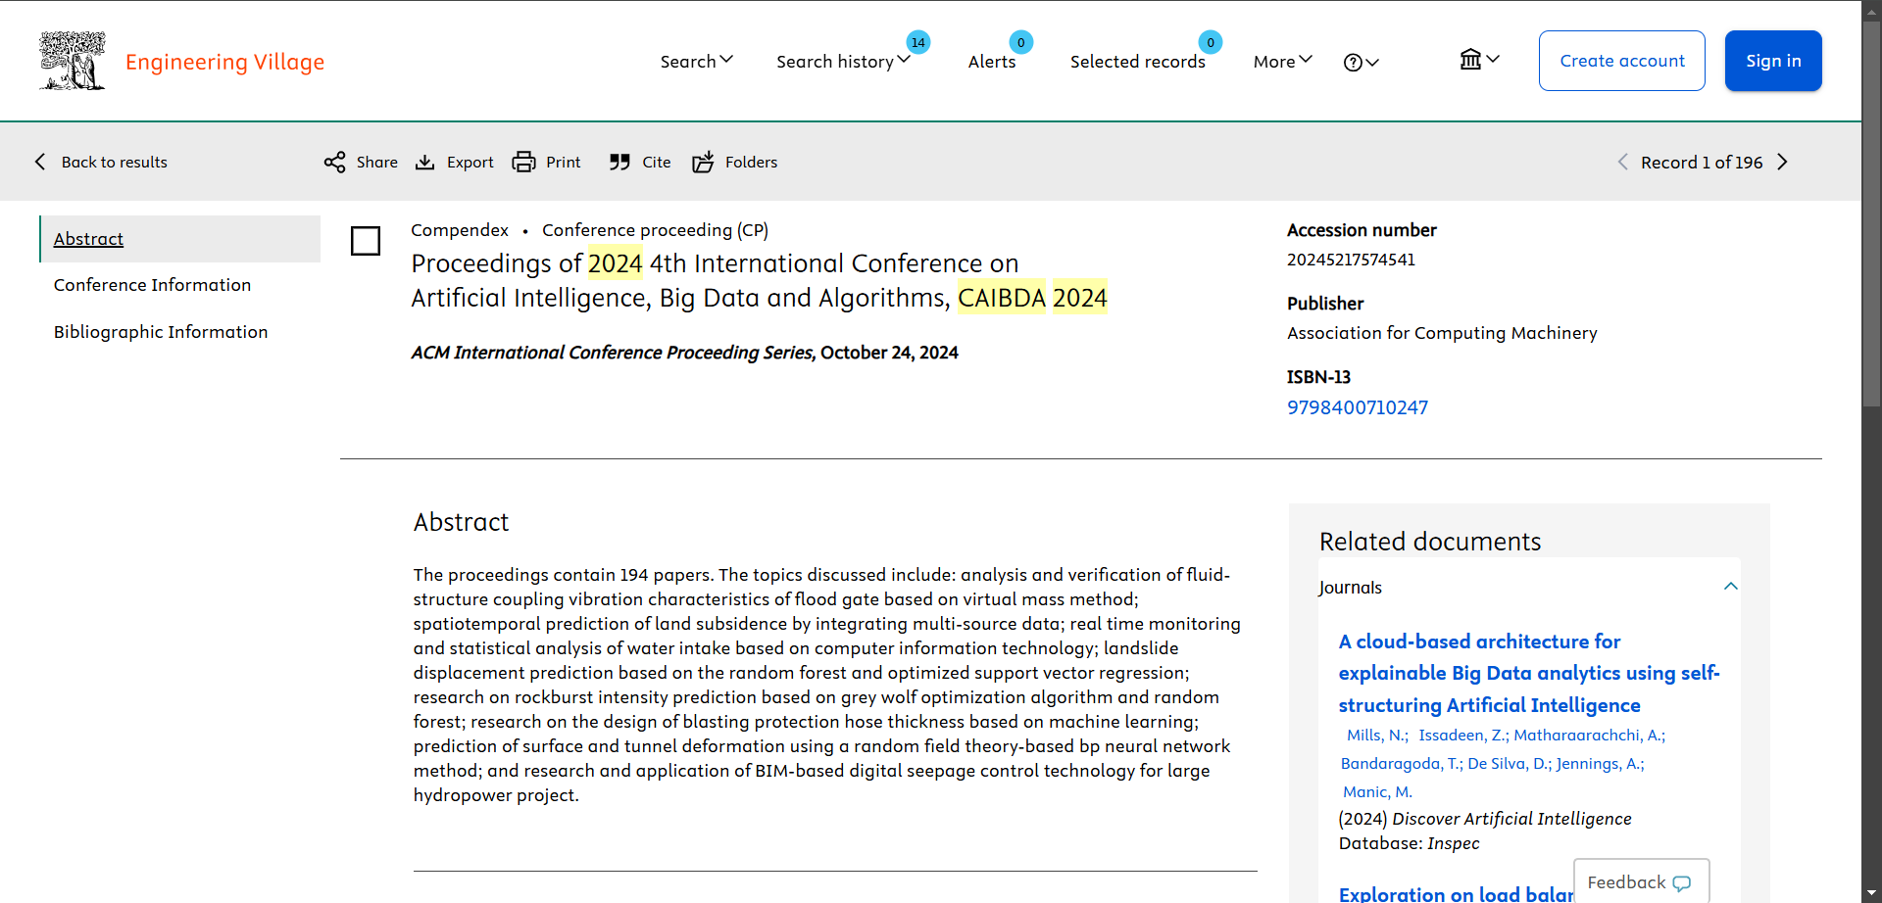
Task: Expand the More menu
Action: tap(1282, 62)
